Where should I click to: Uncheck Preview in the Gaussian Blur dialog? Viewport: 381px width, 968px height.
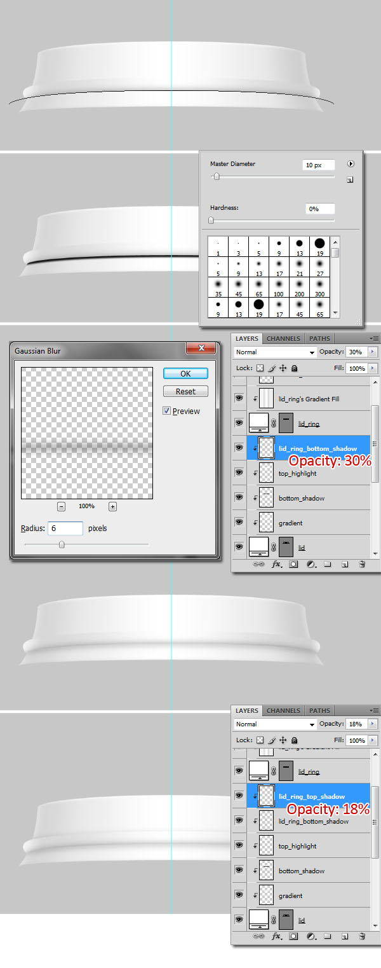167,411
